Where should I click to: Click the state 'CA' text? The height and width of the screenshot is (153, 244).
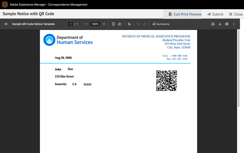point(75,84)
